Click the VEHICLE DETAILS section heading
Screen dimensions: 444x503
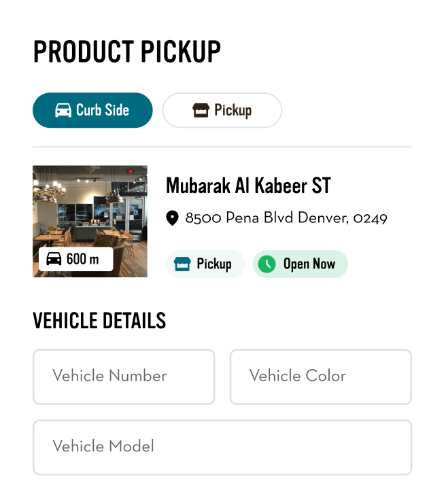(x=99, y=321)
